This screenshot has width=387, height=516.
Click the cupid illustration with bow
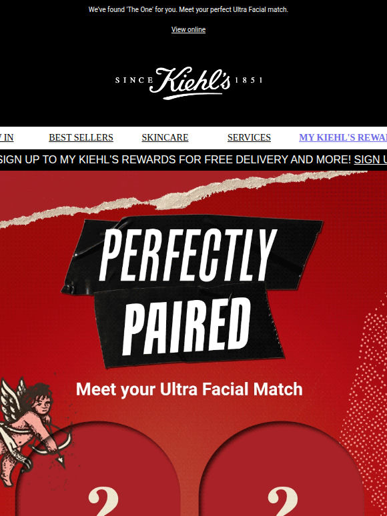(32, 431)
